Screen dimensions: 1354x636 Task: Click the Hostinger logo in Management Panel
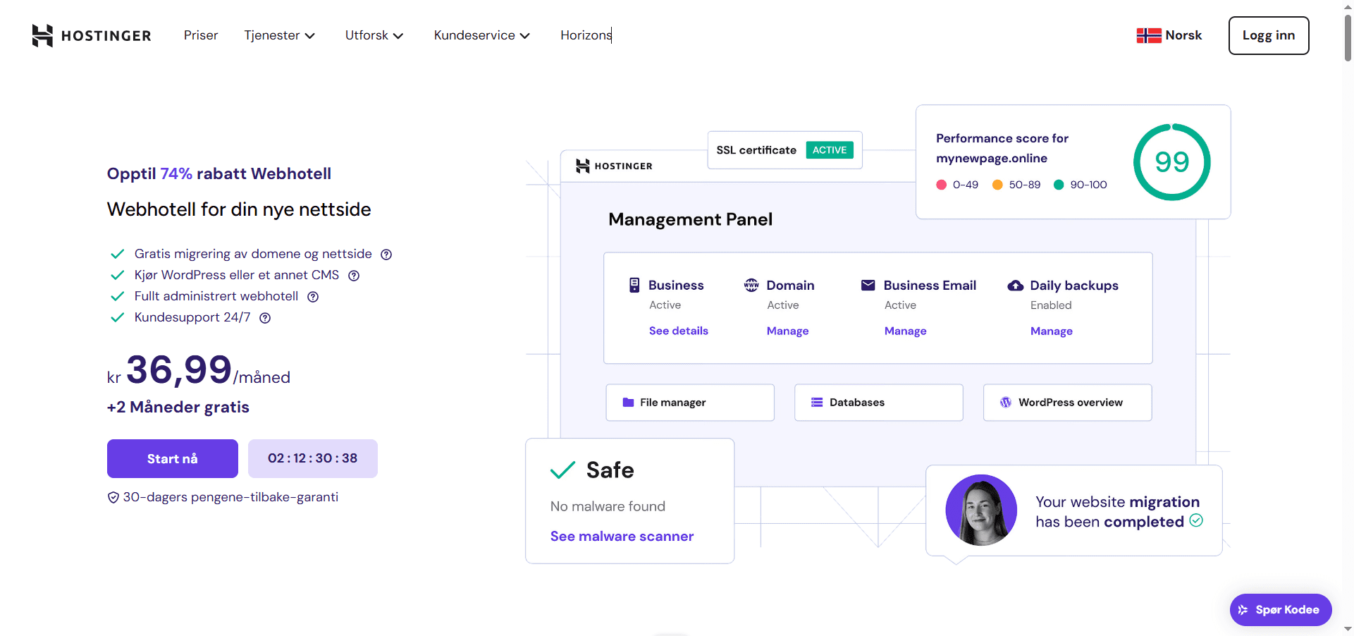point(614,166)
